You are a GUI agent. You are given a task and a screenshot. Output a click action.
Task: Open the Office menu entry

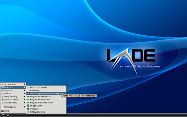coord(13,94)
